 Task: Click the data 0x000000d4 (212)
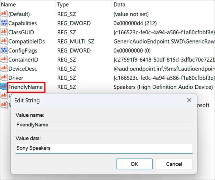[135, 23]
